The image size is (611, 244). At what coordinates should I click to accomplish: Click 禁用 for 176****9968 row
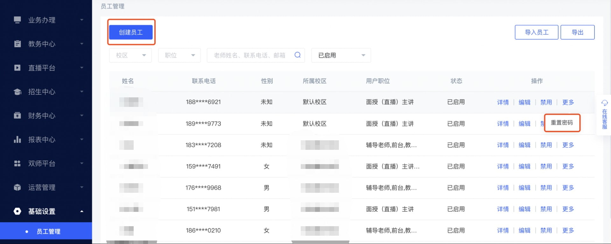point(546,188)
